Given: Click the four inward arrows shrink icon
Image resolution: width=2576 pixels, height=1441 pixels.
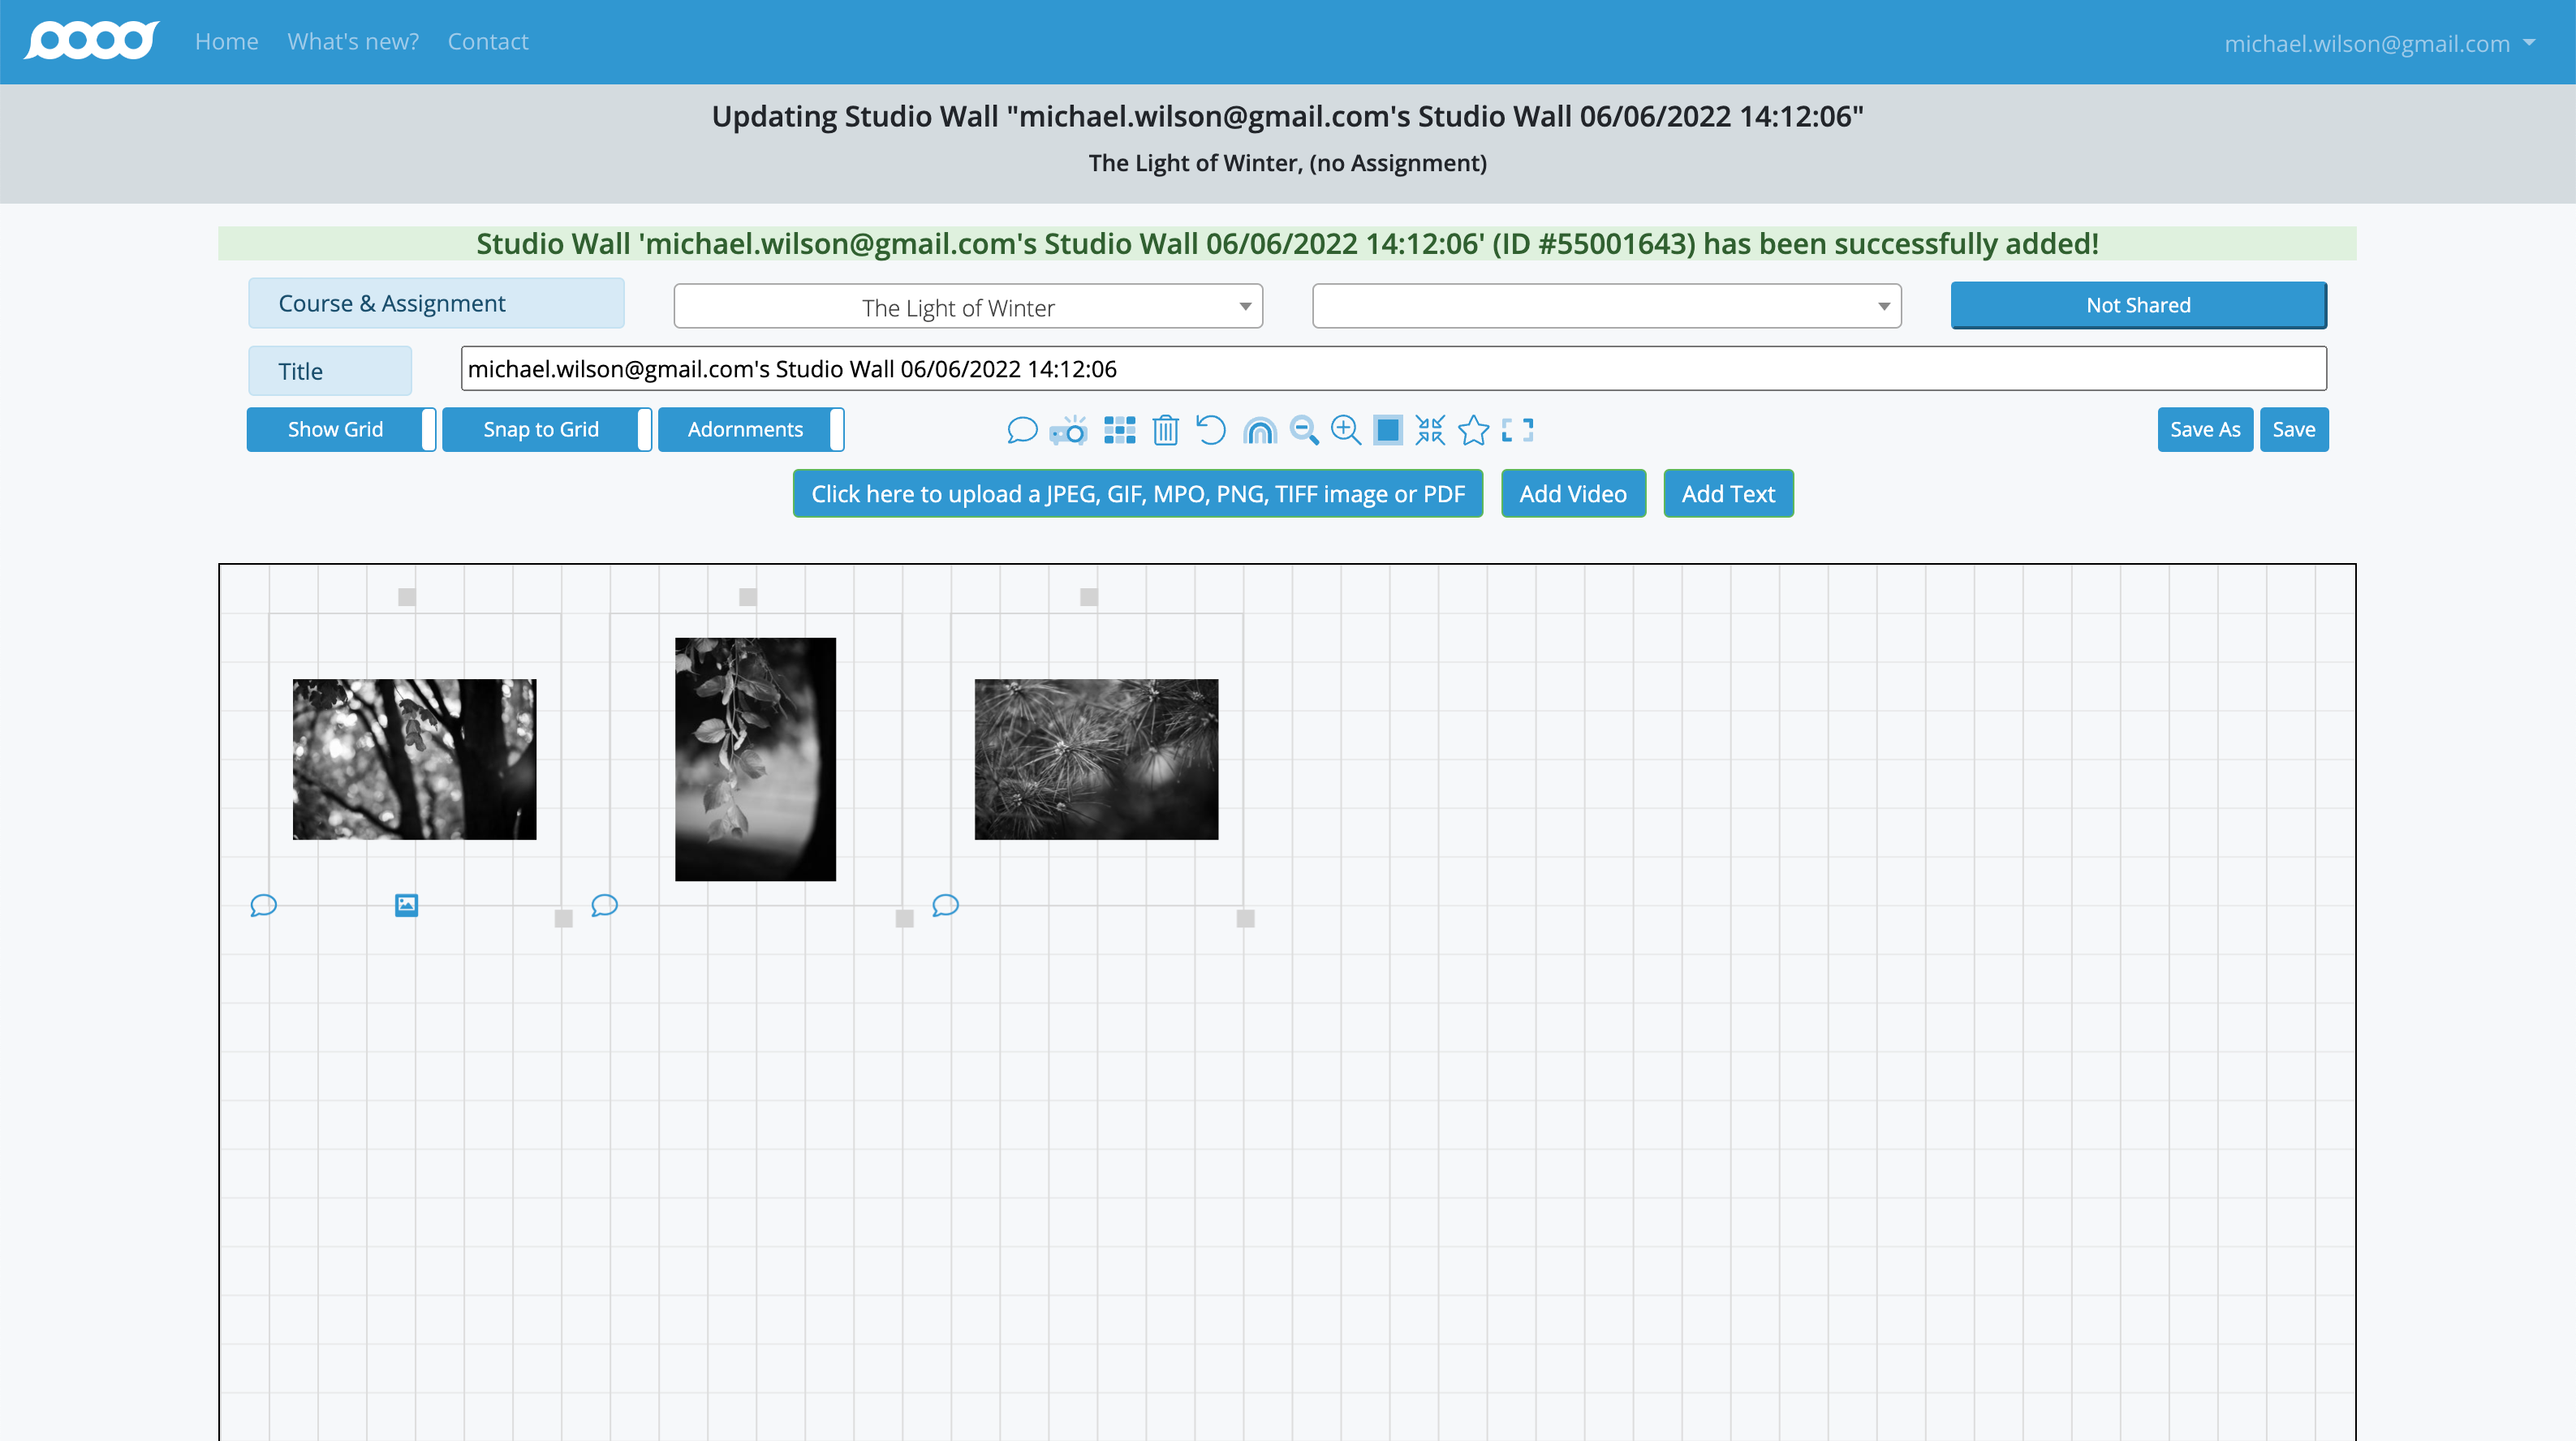Looking at the screenshot, I should pos(1430,430).
